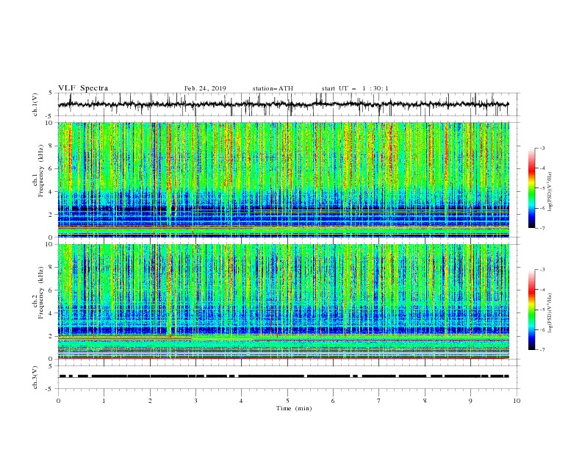
Task: Click time axis tick label "1"
Action: [104, 401]
